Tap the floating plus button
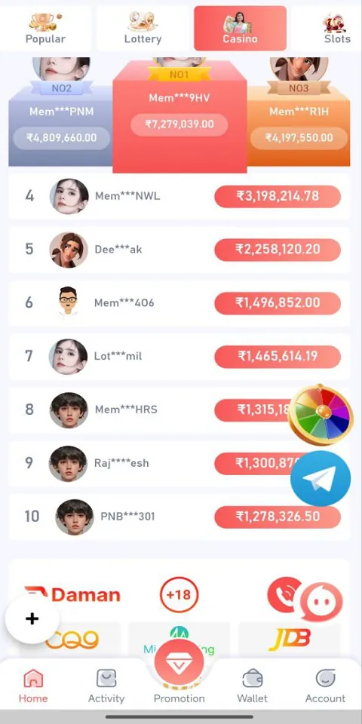The height and width of the screenshot is (724, 362). [32, 618]
